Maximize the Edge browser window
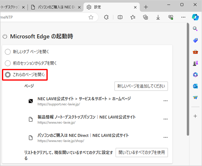Viewport: 202px width, 166px height. [182, 5]
